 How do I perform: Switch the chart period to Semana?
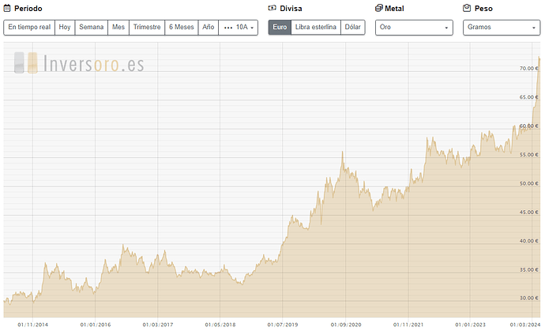pyautogui.click(x=91, y=27)
